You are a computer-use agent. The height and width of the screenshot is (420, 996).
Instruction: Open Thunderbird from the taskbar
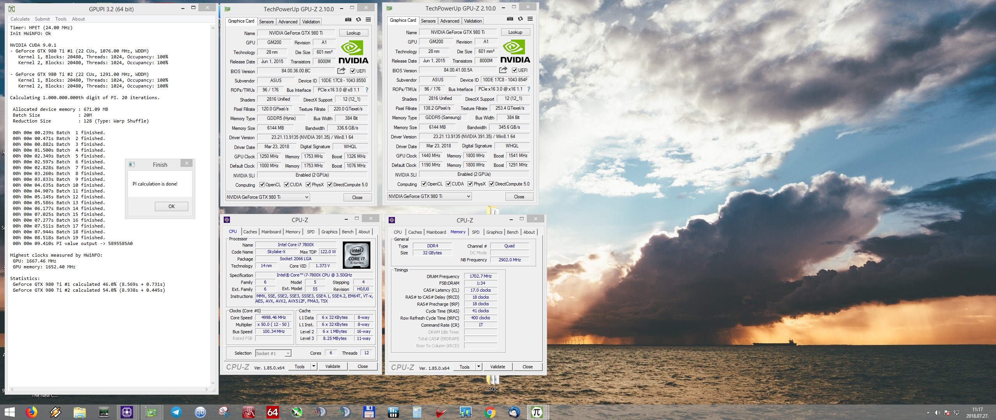(514, 412)
